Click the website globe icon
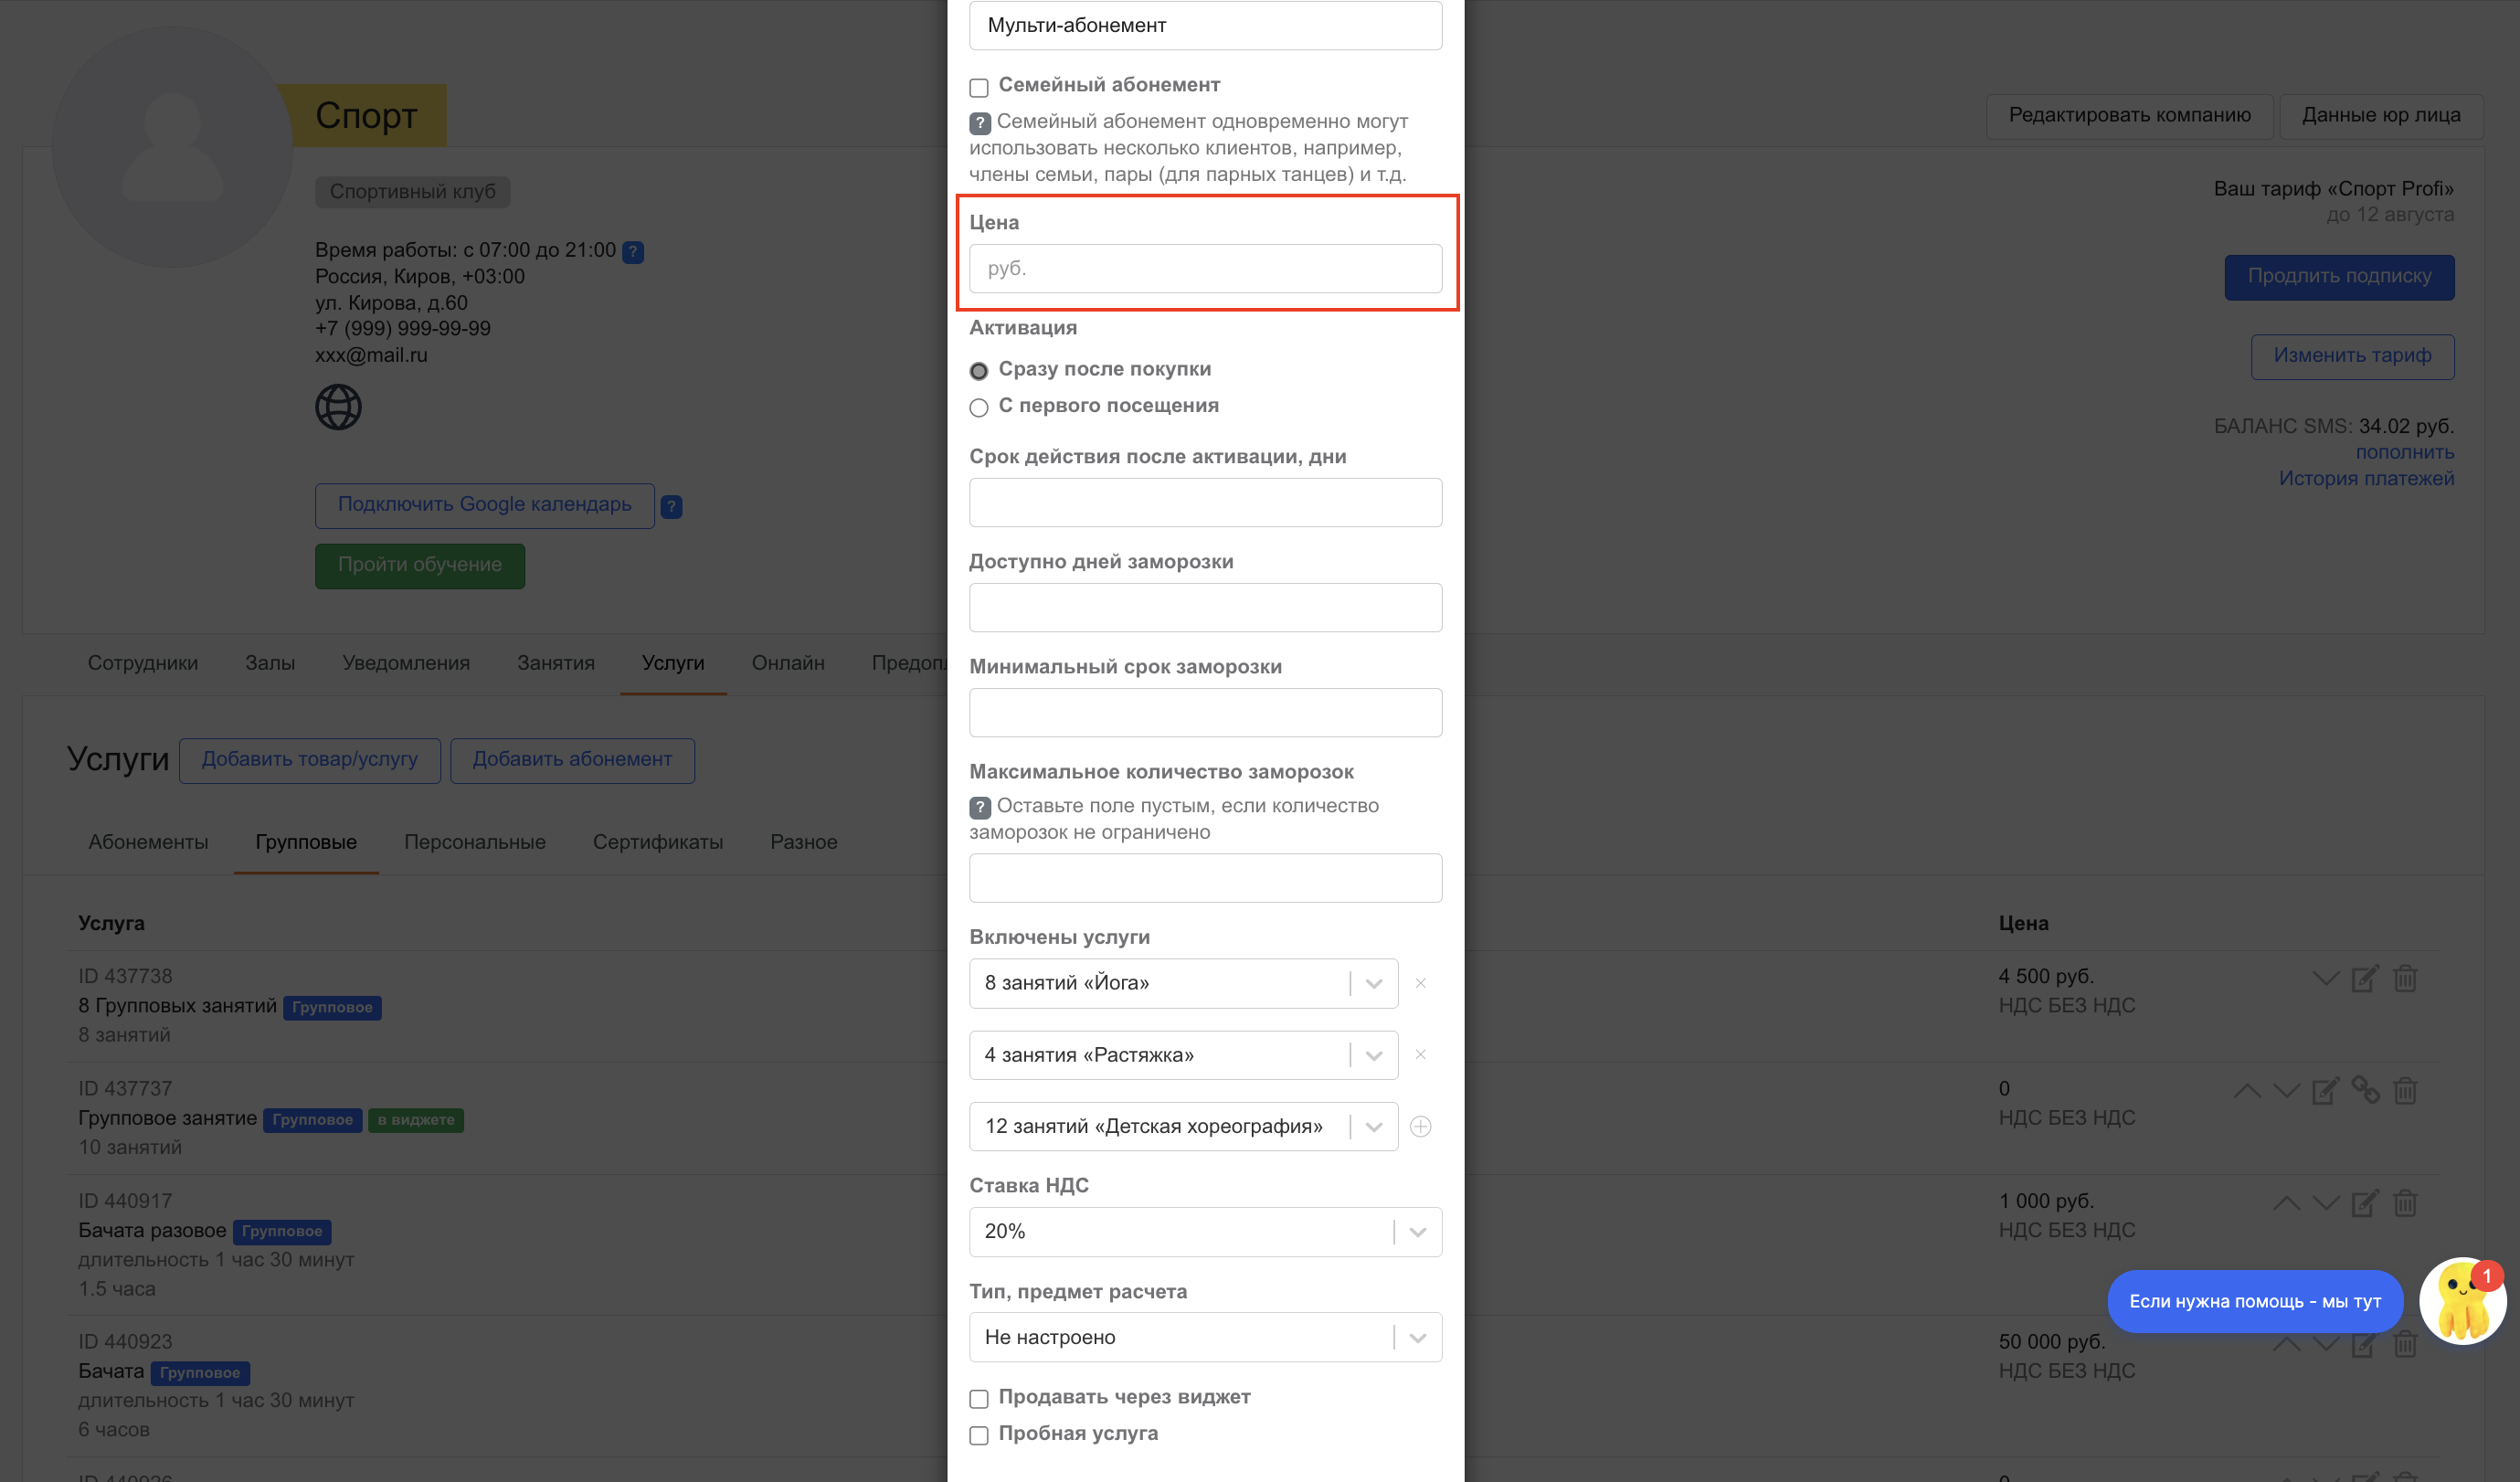 (338, 407)
